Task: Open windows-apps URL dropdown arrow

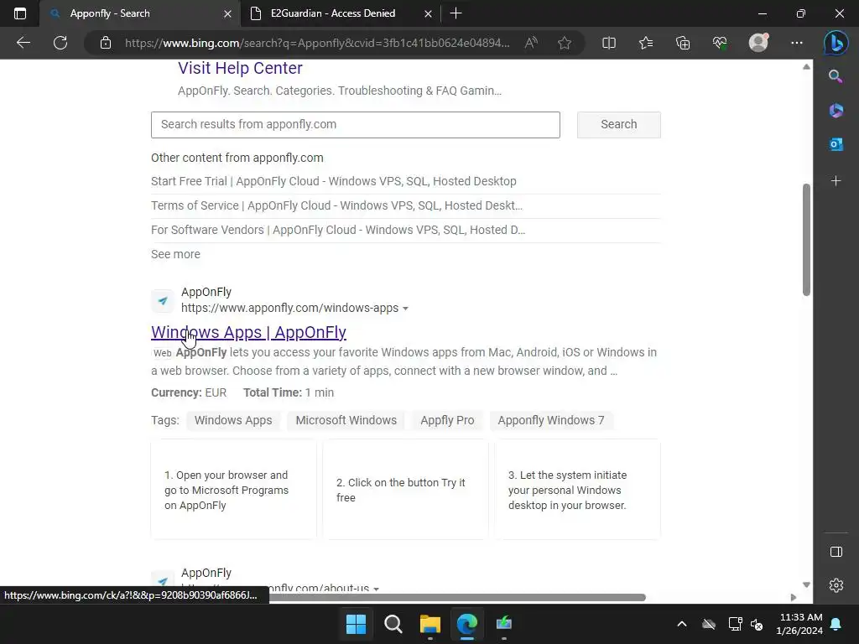Action: (405, 309)
